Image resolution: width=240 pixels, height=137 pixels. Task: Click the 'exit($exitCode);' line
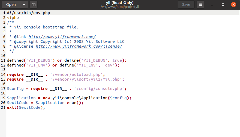click(x=26, y=107)
